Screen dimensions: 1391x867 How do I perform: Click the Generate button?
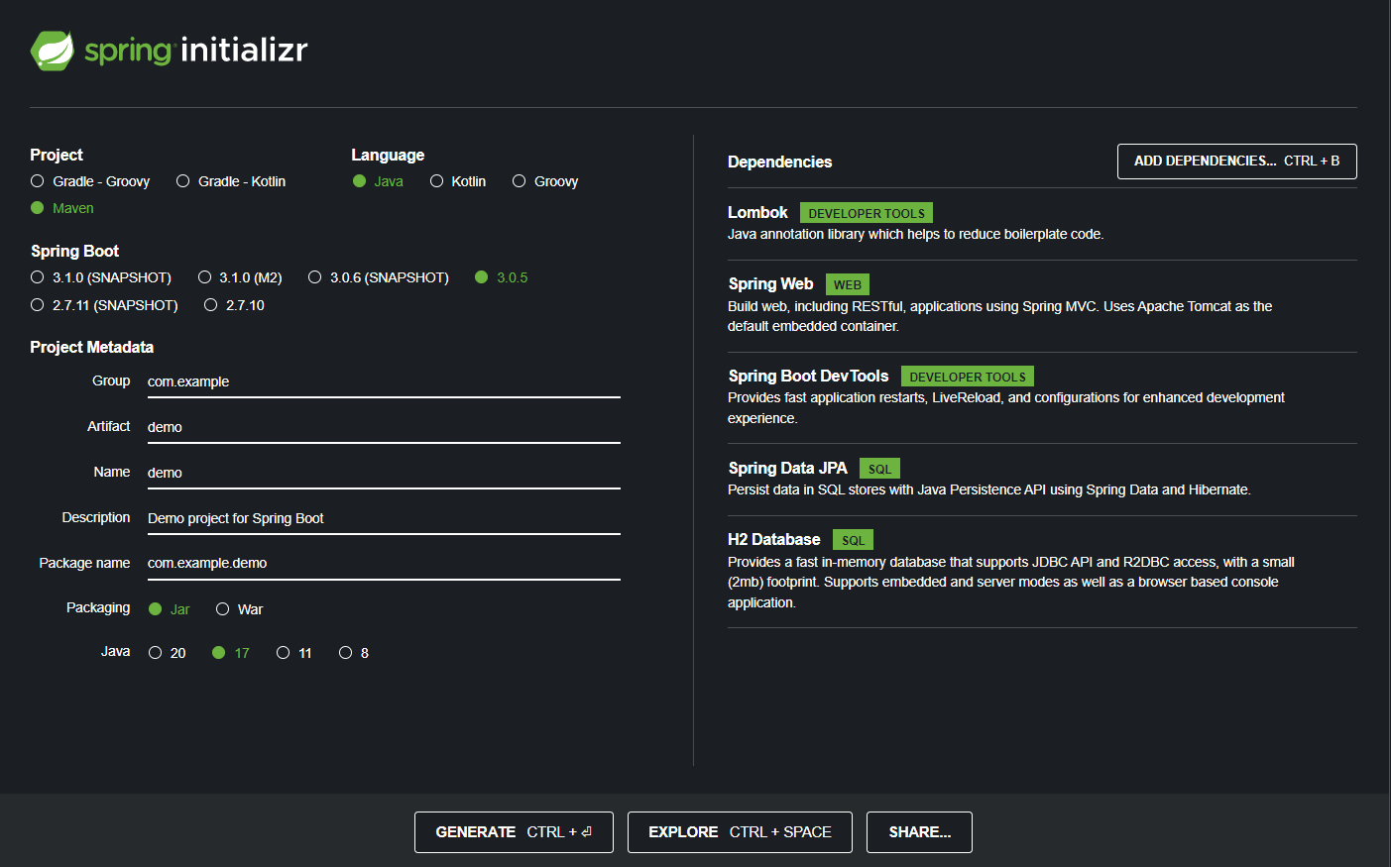(514, 832)
